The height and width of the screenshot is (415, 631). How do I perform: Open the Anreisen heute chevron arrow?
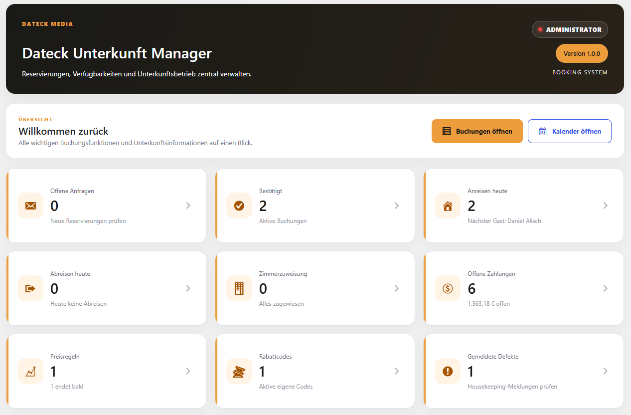click(605, 206)
